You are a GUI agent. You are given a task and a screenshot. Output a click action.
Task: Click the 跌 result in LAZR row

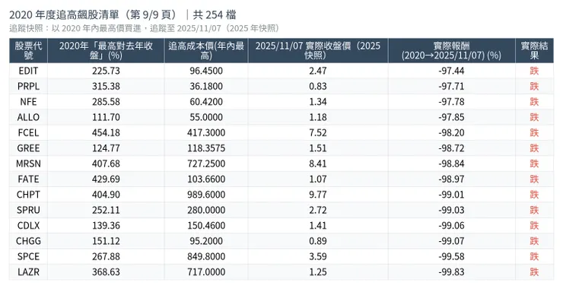click(534, 272)
